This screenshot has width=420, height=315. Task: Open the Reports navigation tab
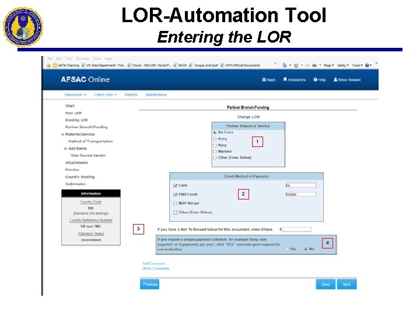(131, 94)
